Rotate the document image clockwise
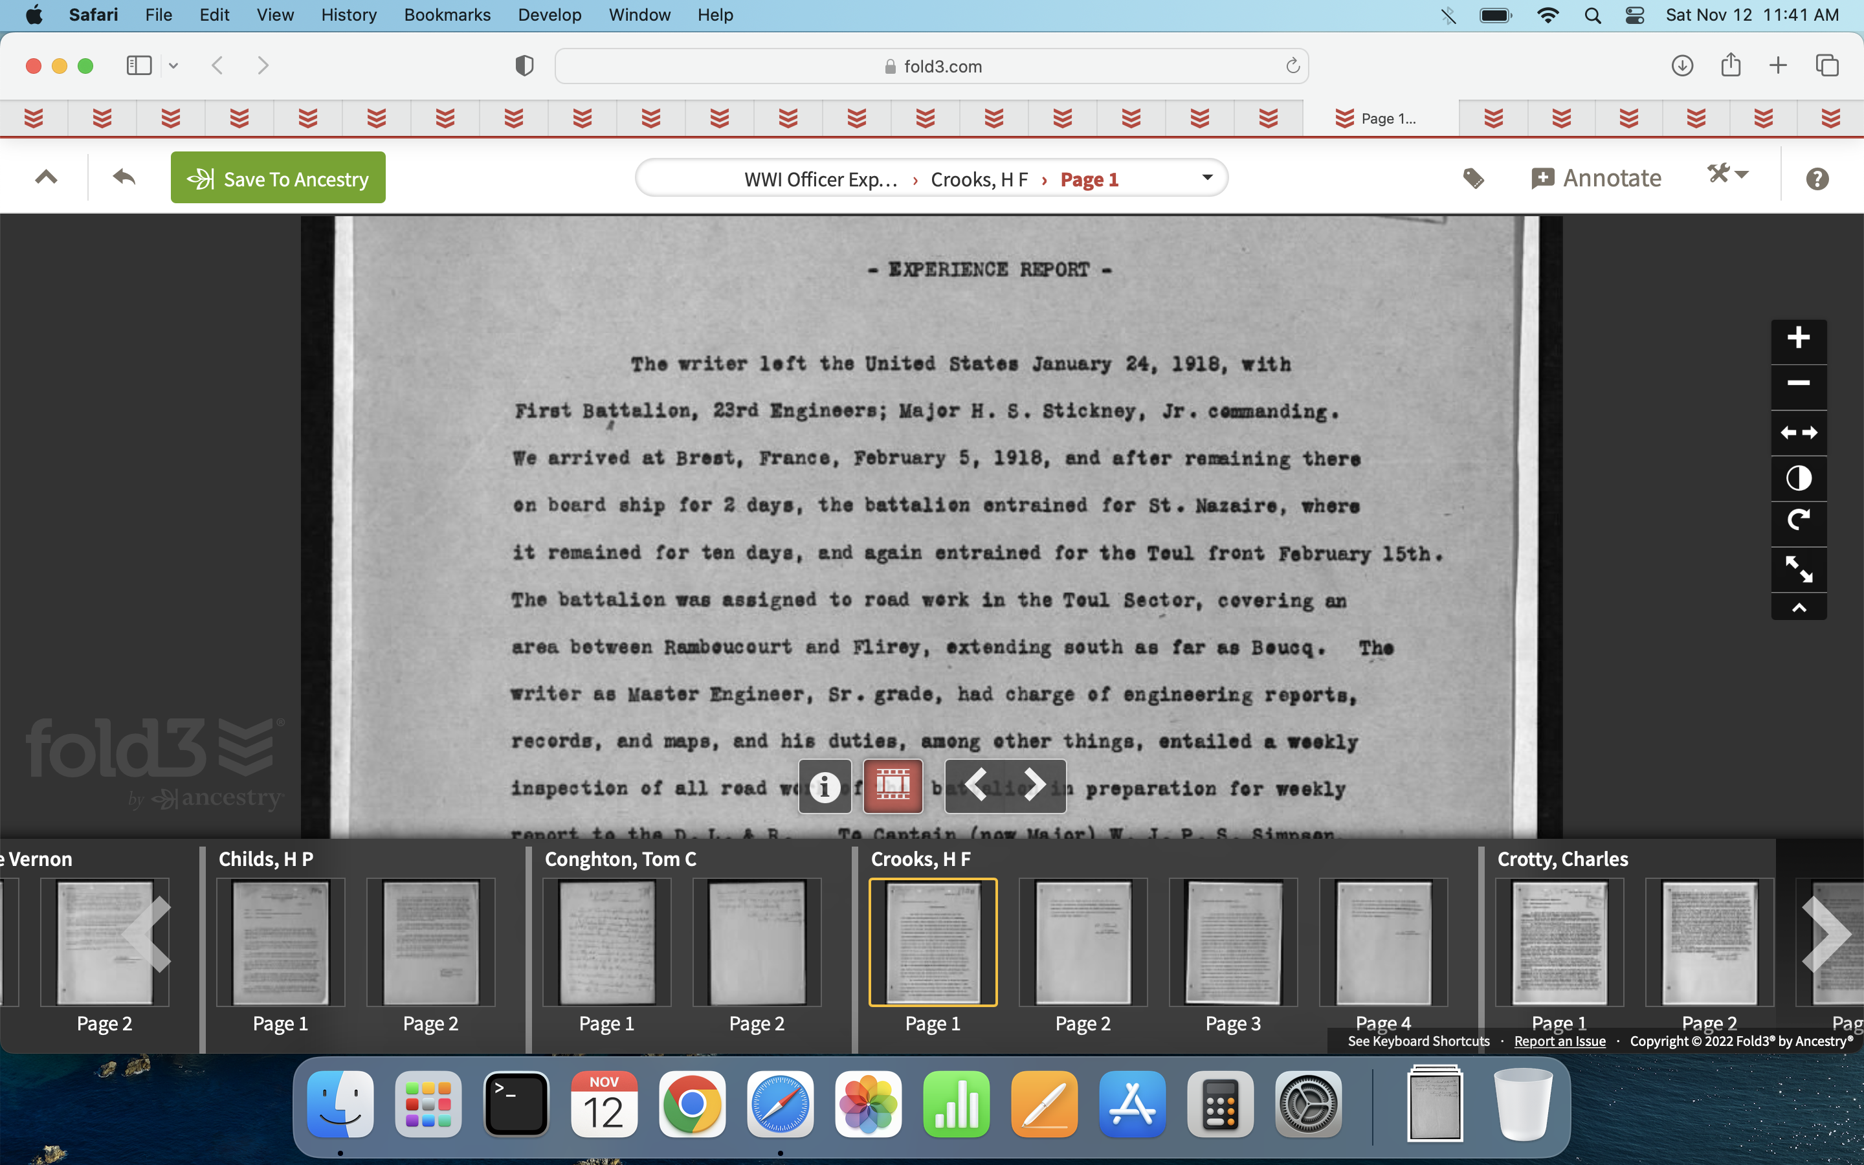Image resolution: width=1864 pixels, height=1165 pixels. (x=1798, y=522)
